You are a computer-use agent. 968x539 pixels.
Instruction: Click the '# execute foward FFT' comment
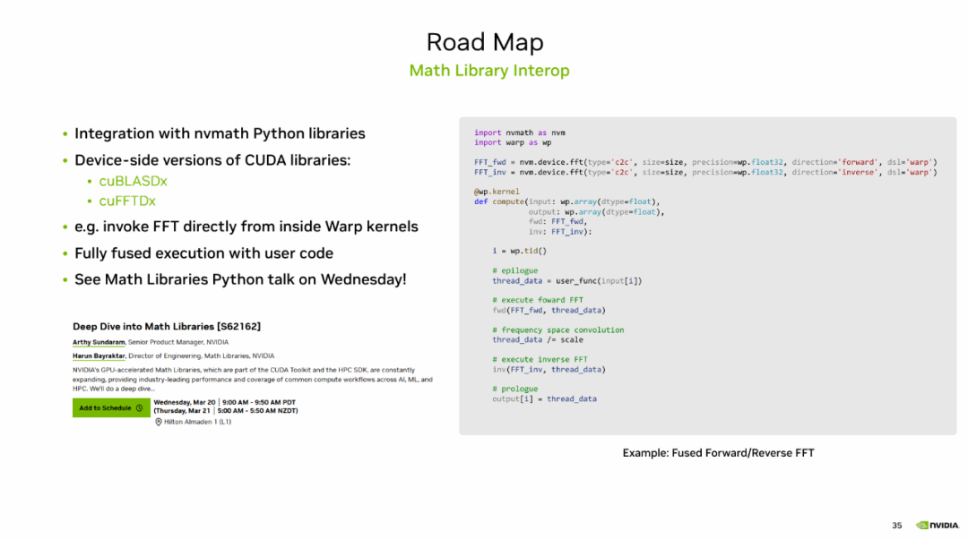coord(538,300)
